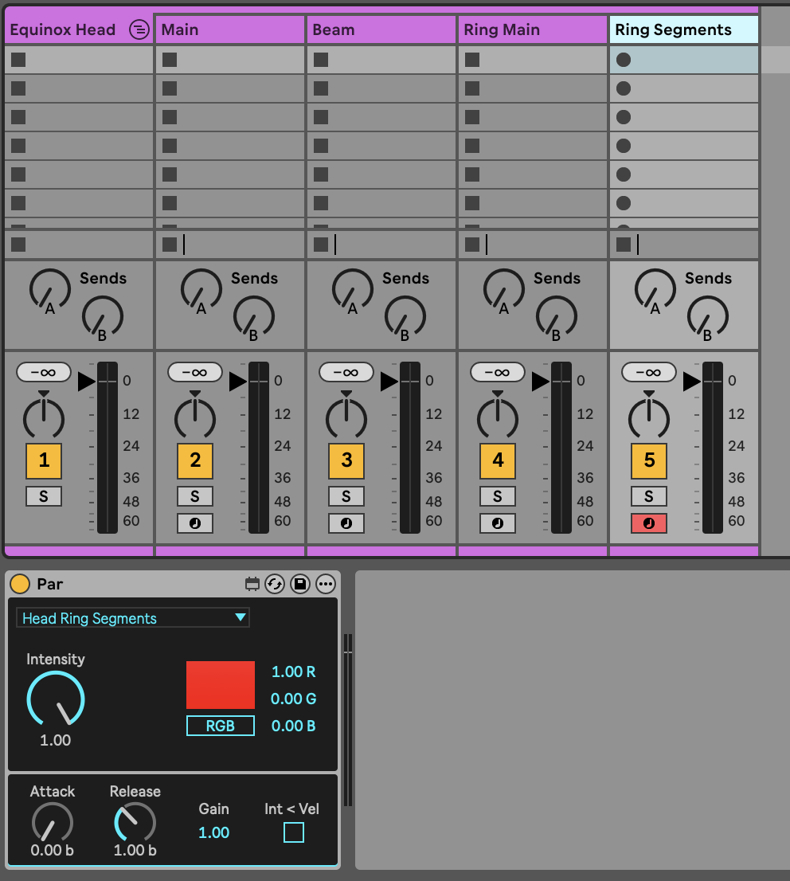
Task: Open the Head Ring Segments dropdown
Action: [132, 618]
